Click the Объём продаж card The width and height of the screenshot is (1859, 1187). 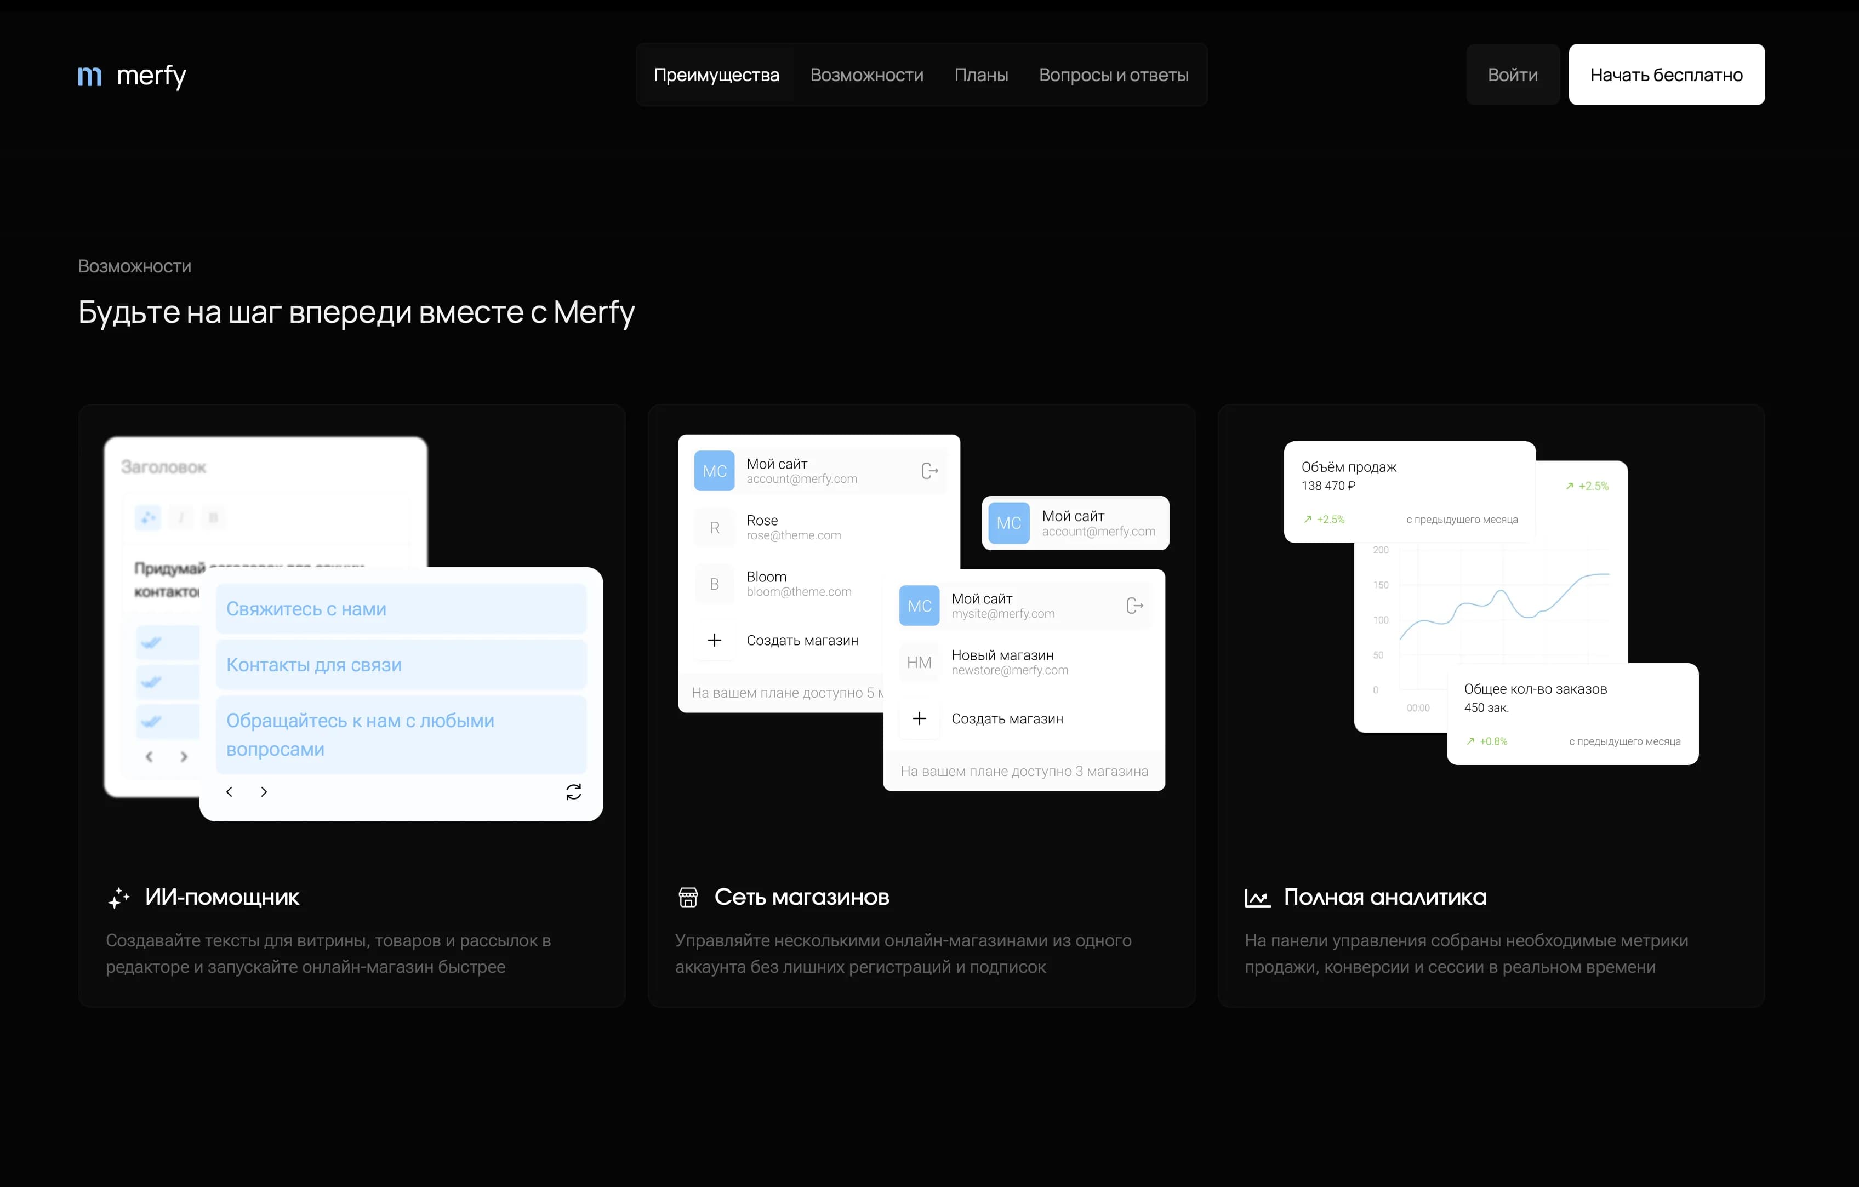(x=1410, y=492)
